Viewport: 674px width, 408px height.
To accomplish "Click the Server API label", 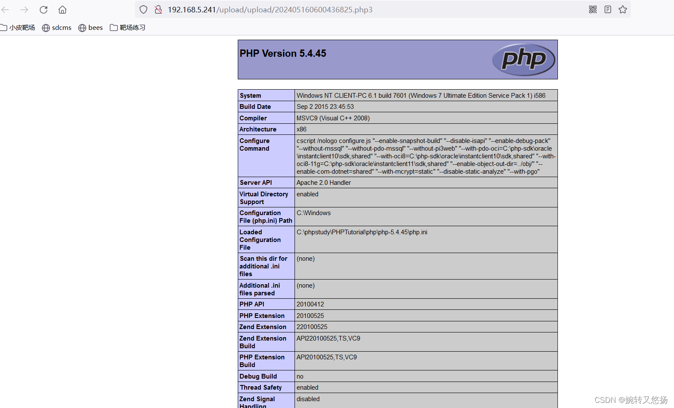I will coord(256,183).
